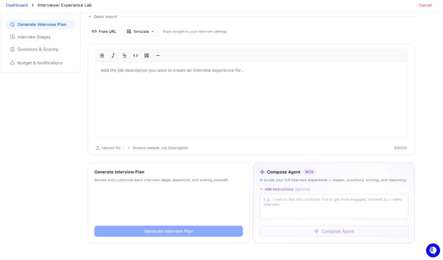Apply strikethrough formatting
The height and width of the screenshot is (260, 443).
tap(124, 56)
